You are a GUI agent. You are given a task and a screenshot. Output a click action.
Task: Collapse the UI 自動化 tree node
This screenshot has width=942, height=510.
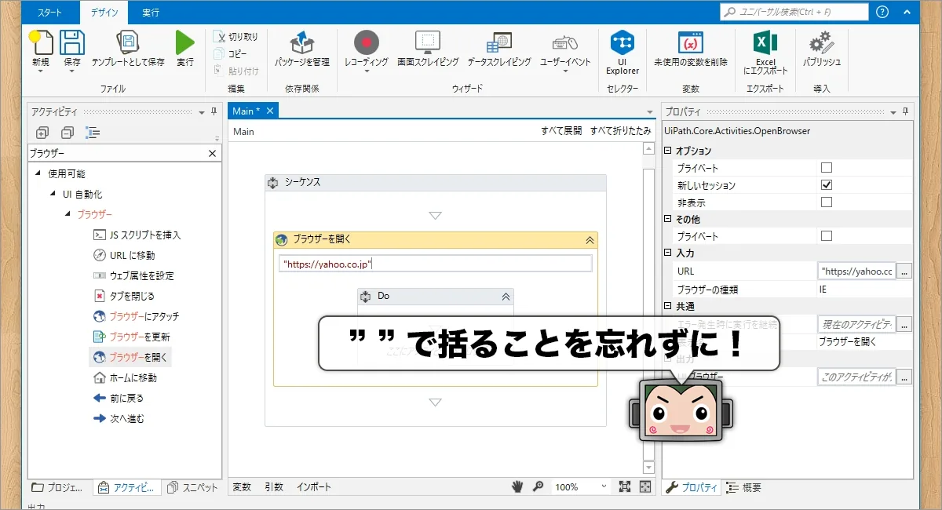(53, 194)
